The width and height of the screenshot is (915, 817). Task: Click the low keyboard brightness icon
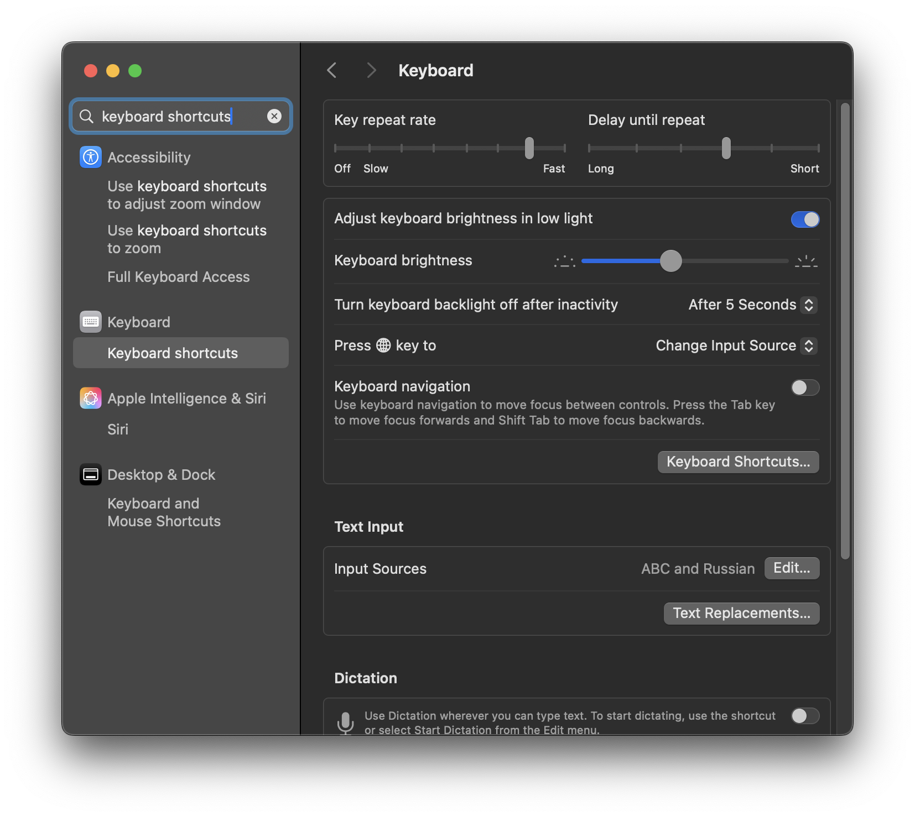click(565, 261)
